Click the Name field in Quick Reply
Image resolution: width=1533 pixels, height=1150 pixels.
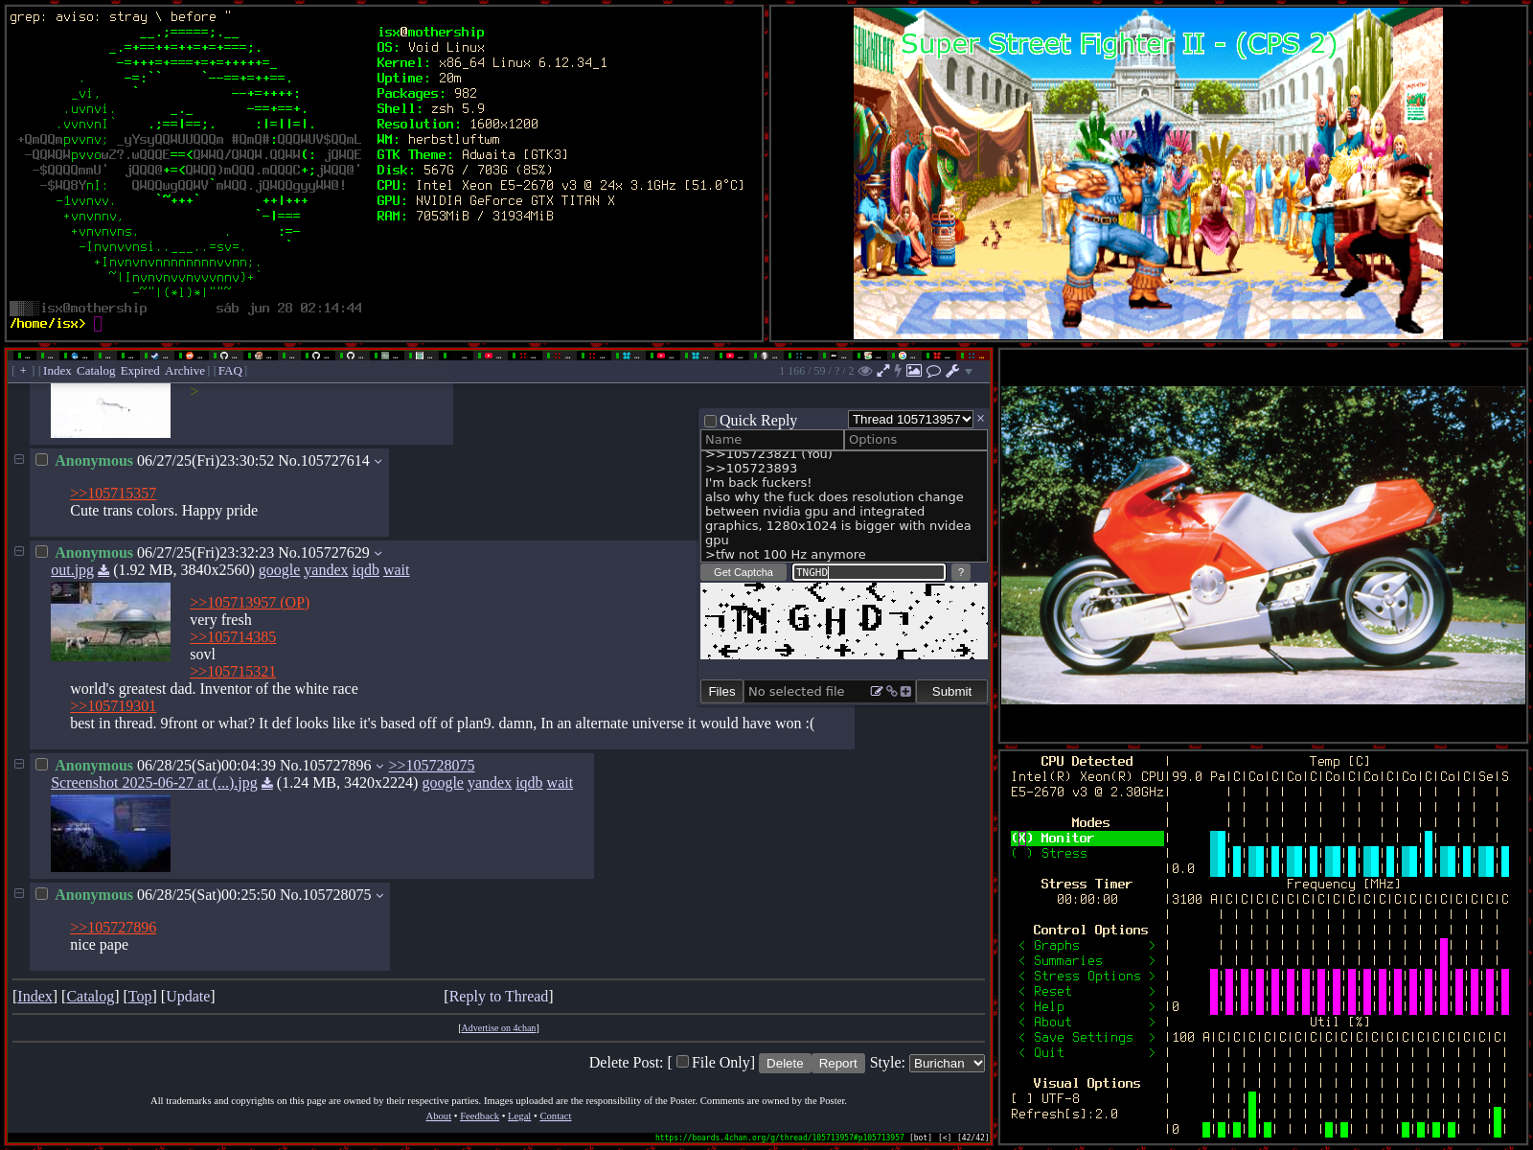(x=772, y=440)
